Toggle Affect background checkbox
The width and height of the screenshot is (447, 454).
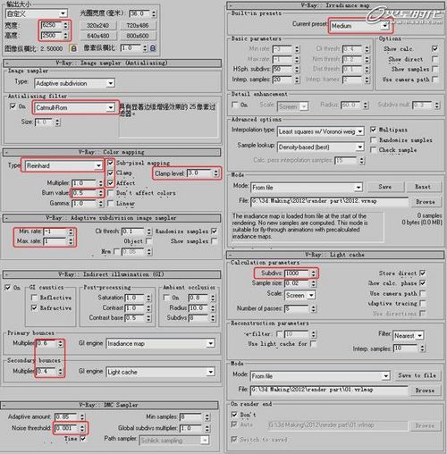(111, 183)
